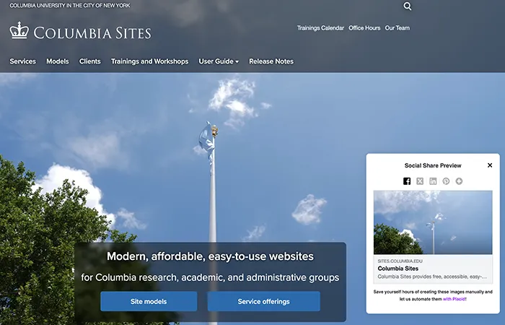Click the share preview flagpole thumbnail
Screen dimensions: 505x325
[433, 222]
